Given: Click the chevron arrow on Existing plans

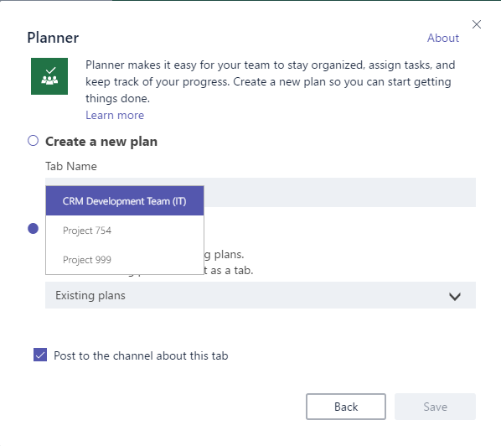Looking at the screenshot, I should click(x=455, y=296).
